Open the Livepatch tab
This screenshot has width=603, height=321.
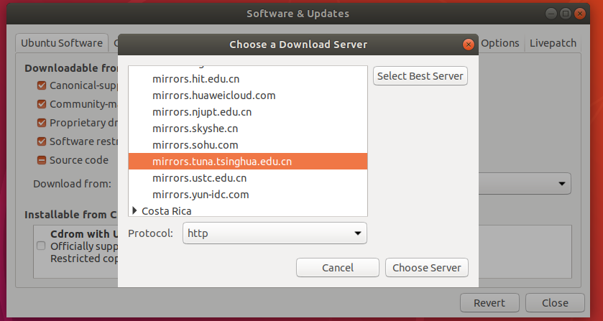tap(553, 43)
